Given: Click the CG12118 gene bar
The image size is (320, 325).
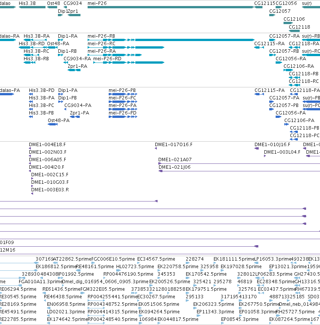Looking at the screenshot, I should click(294, 31).
